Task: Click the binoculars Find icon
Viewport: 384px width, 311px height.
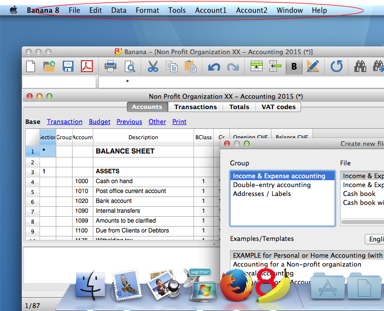Action: (x=360, y=66)
